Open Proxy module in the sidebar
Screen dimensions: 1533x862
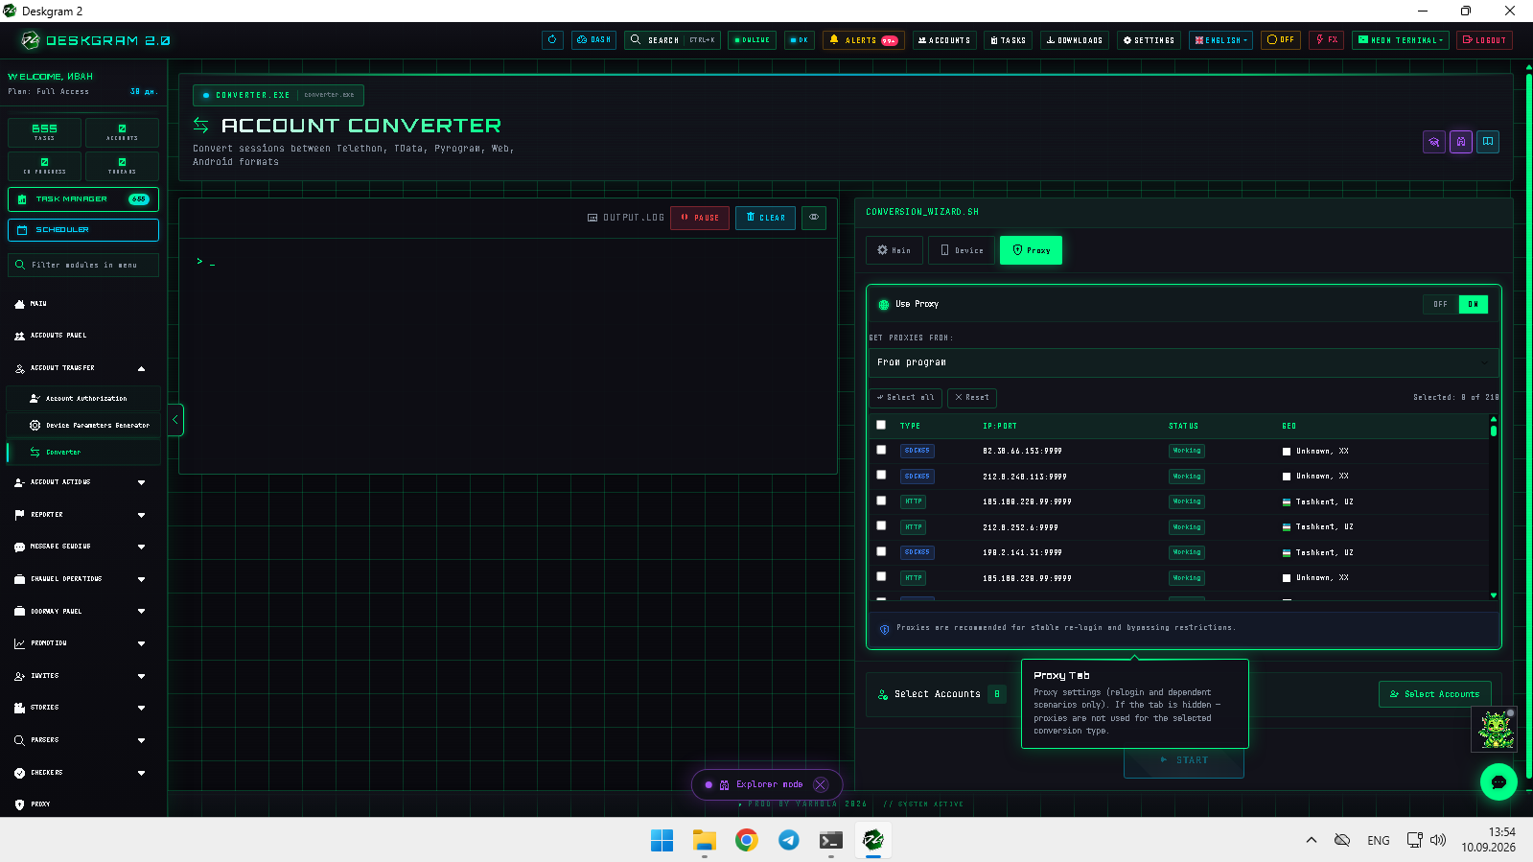(81, 804)
